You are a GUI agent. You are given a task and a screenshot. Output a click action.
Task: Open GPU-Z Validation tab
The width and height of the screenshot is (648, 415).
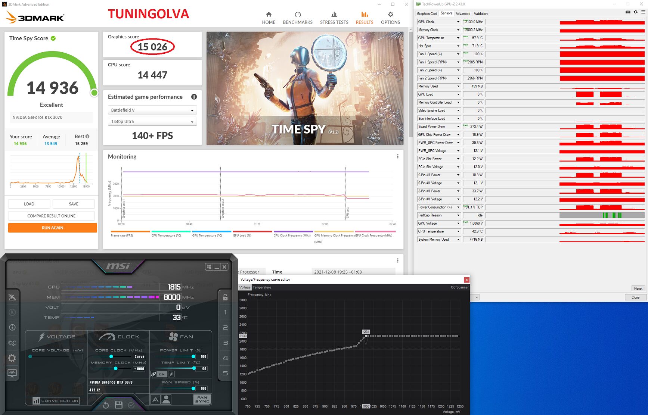pyautogui.click(x=481, y=13)
